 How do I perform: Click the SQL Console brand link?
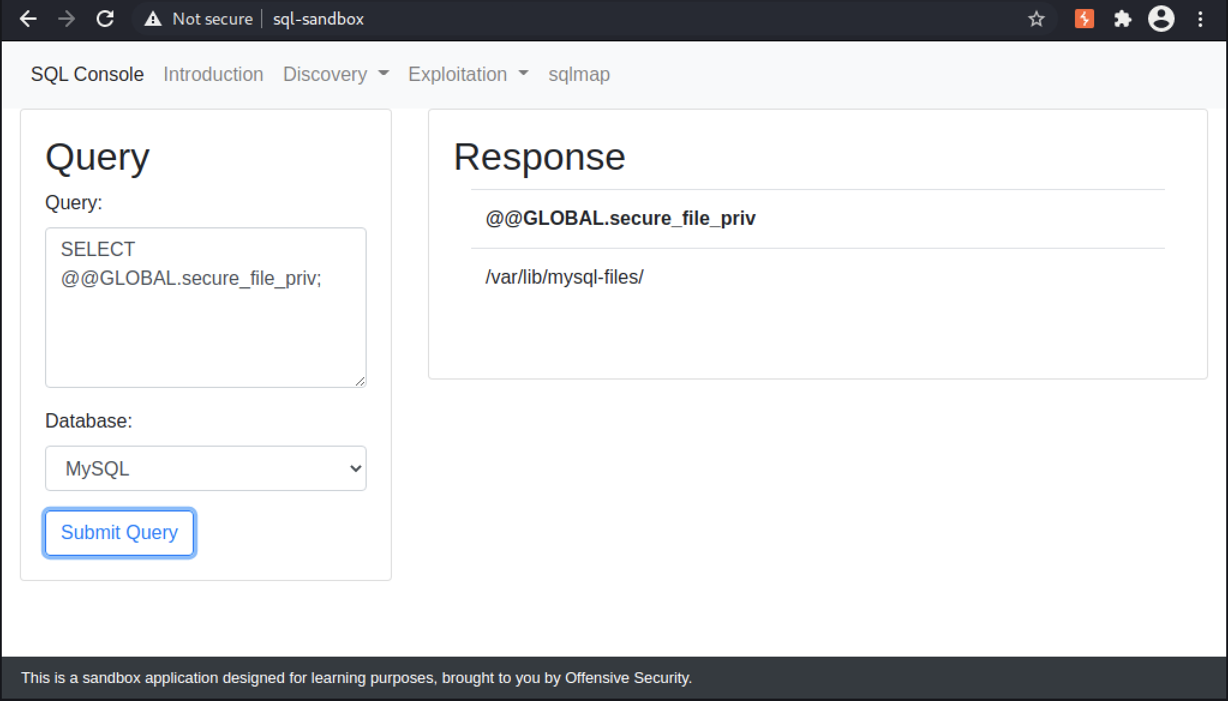coord(87,74)
